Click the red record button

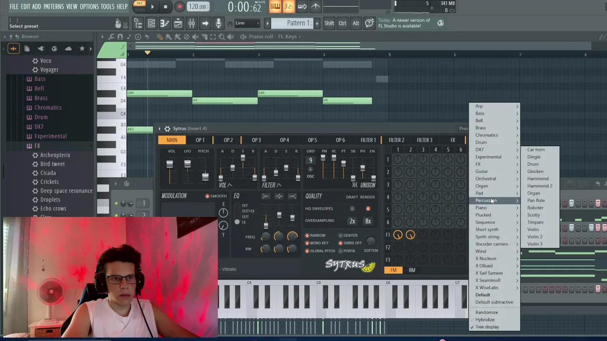180,7
